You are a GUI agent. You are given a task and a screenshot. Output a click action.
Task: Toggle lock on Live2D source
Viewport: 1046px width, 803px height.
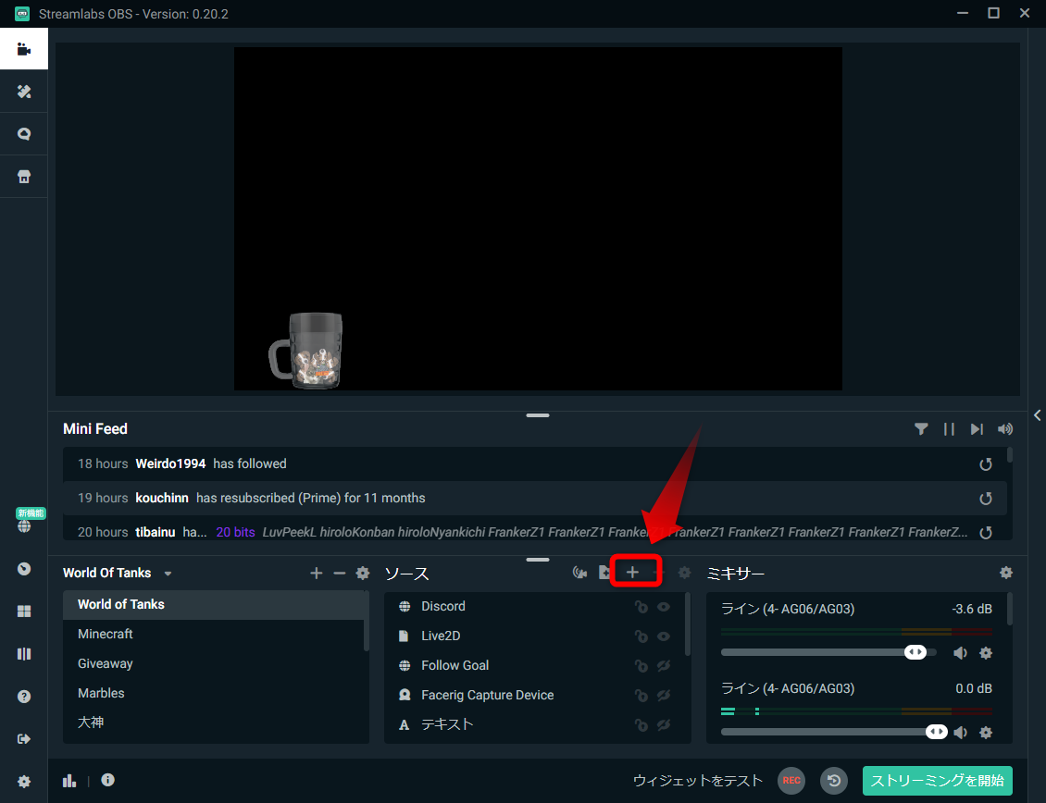[x=641, y=636]
